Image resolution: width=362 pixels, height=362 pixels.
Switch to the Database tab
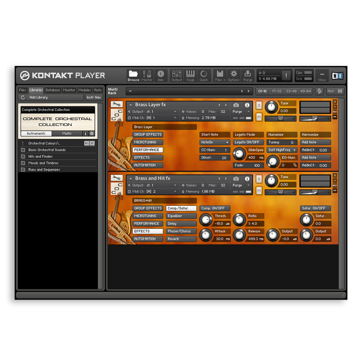(53, 90)
